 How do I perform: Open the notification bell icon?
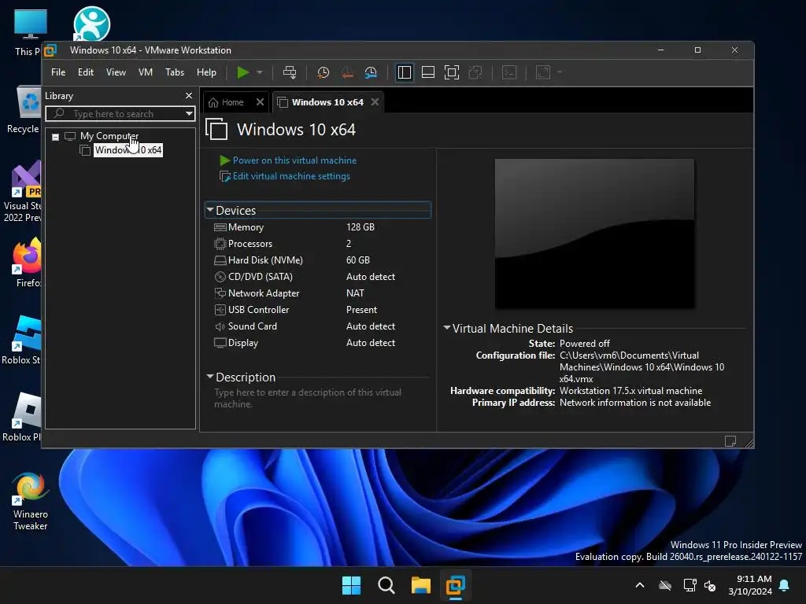pos(785,585)
